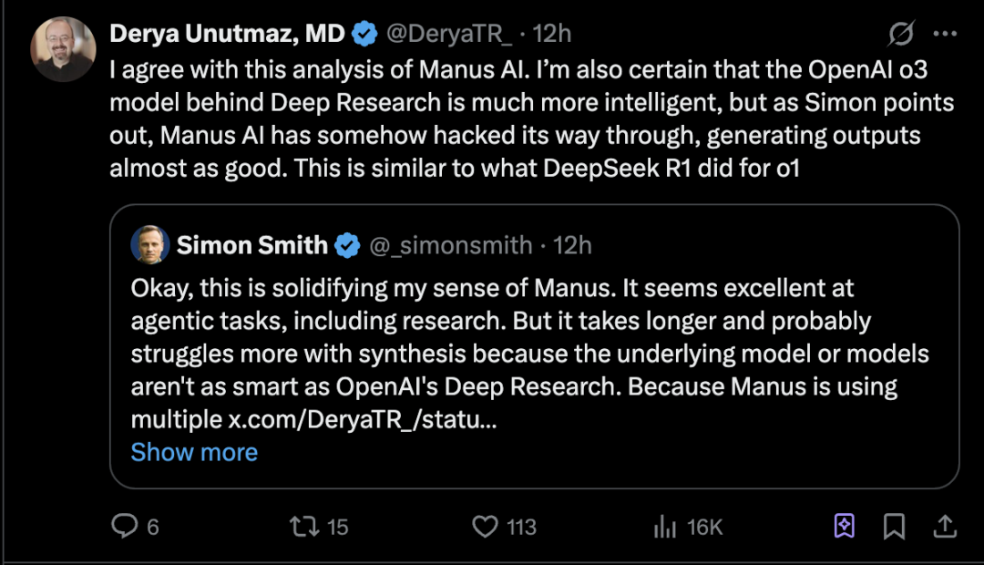Click the slashed-circle Grok icon
This screenshot has height=565, width=984.
(x=901, y=35)
